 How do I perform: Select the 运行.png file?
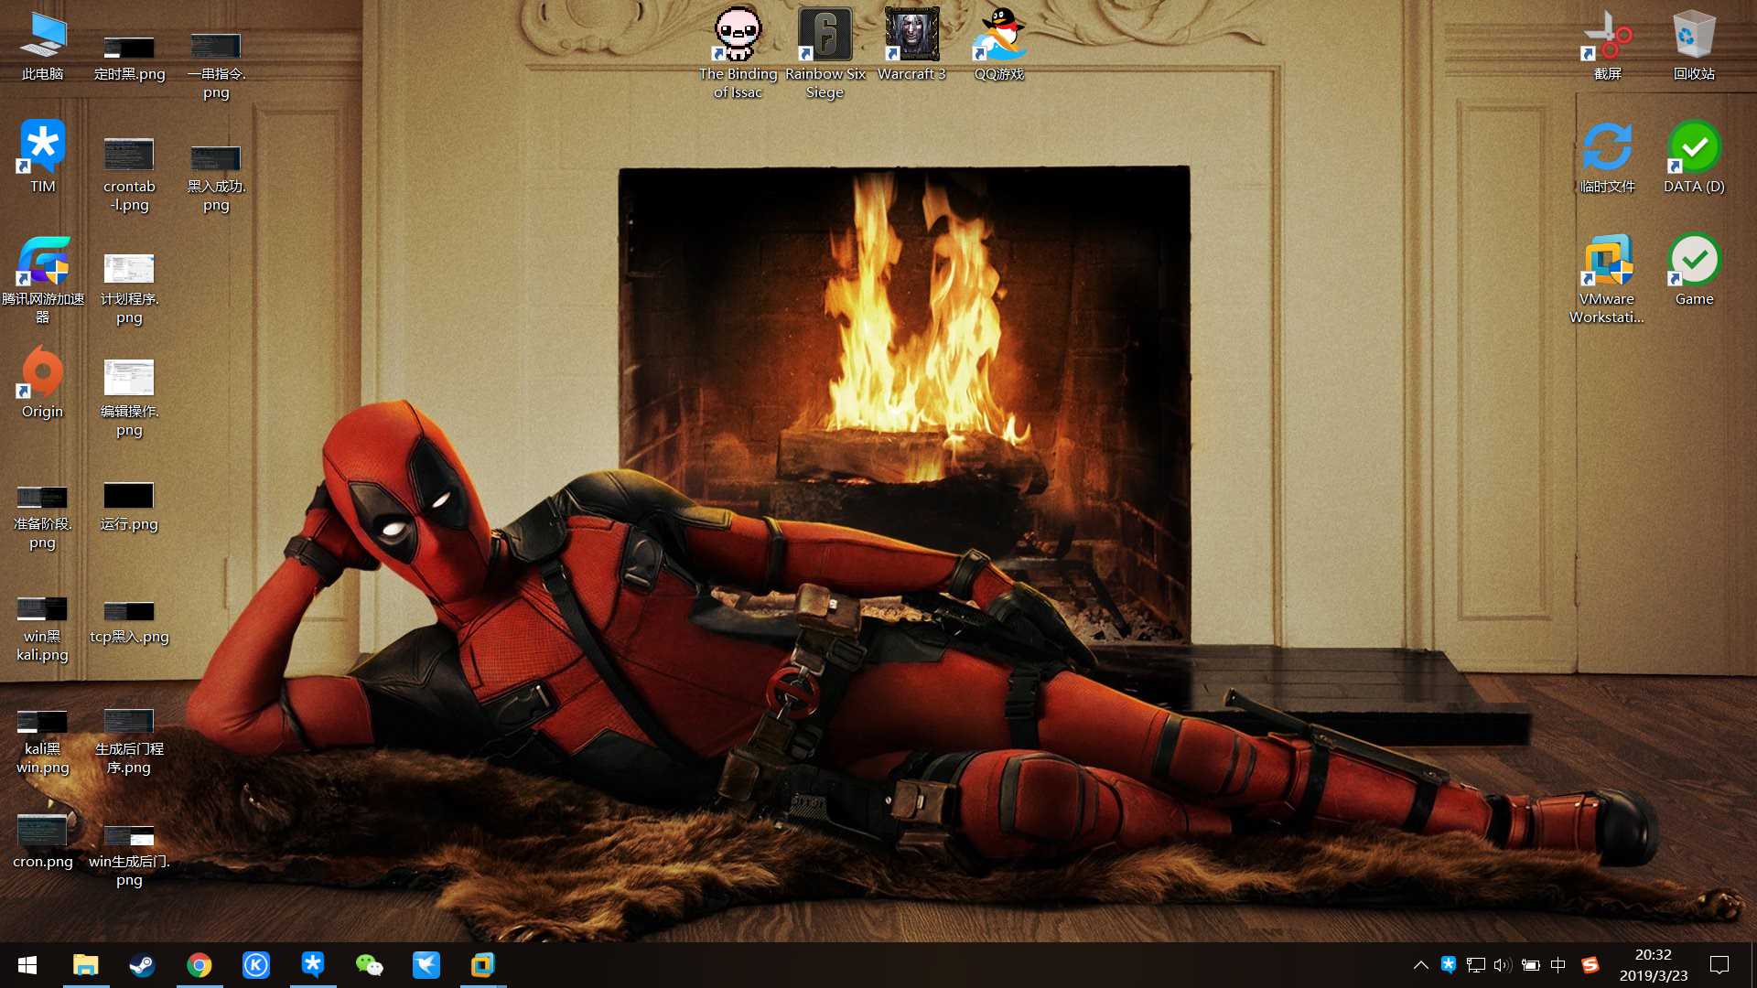pos(129,506)
